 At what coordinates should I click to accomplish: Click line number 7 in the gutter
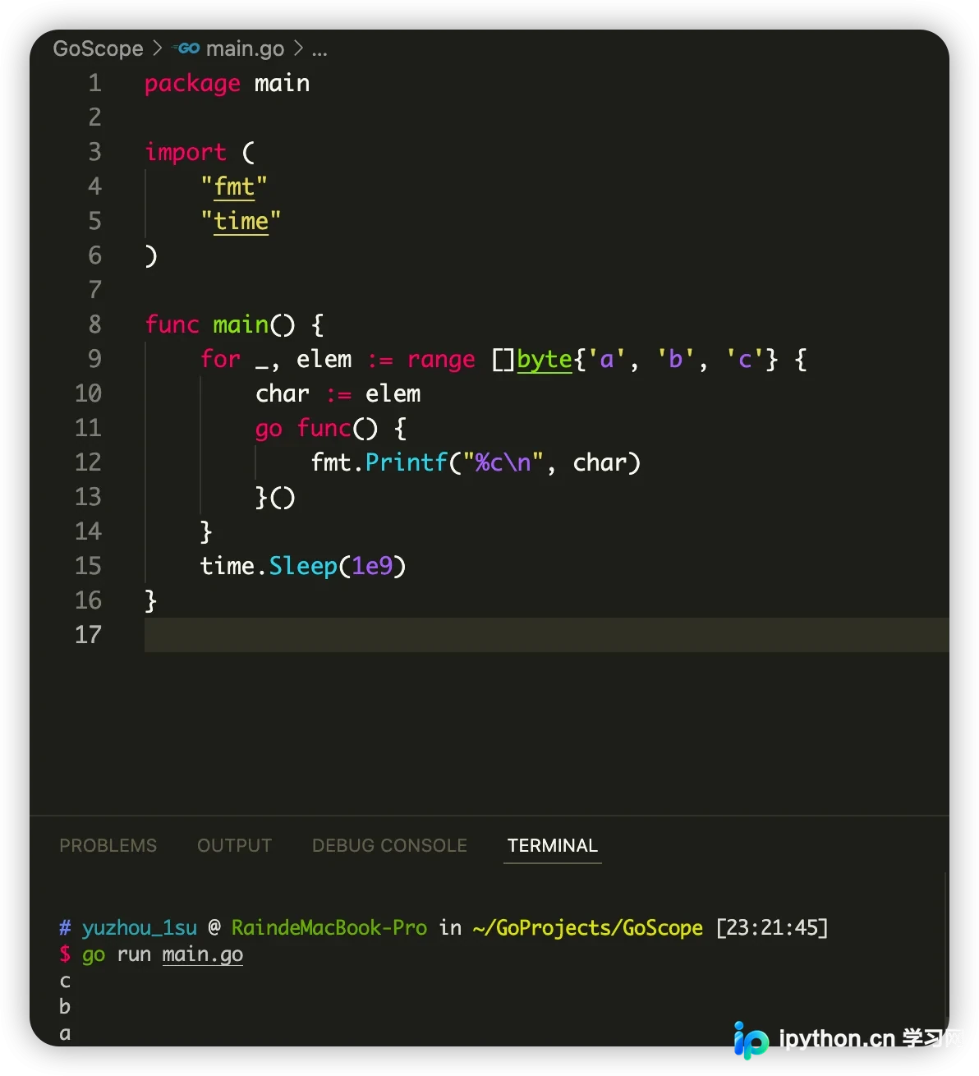(x=95, y=290)
